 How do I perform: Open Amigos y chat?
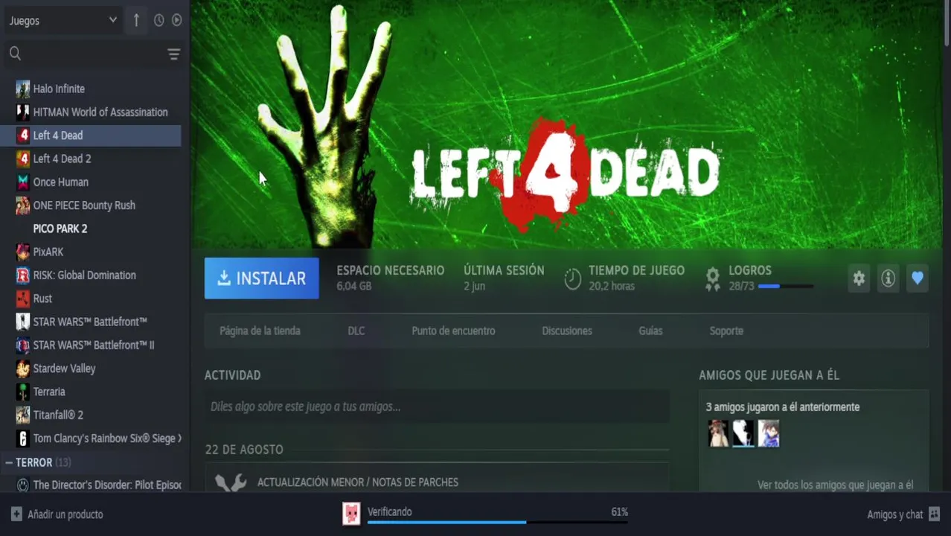coord(903,514)
